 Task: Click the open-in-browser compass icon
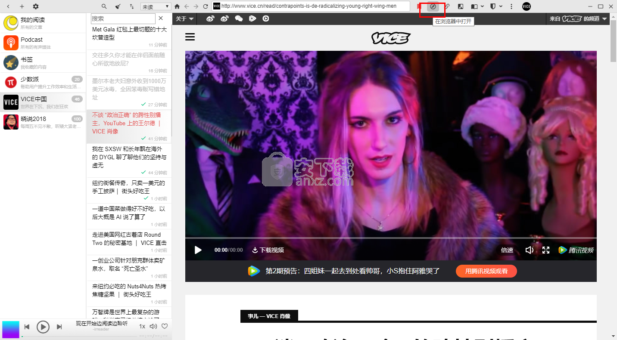point(433,6)
